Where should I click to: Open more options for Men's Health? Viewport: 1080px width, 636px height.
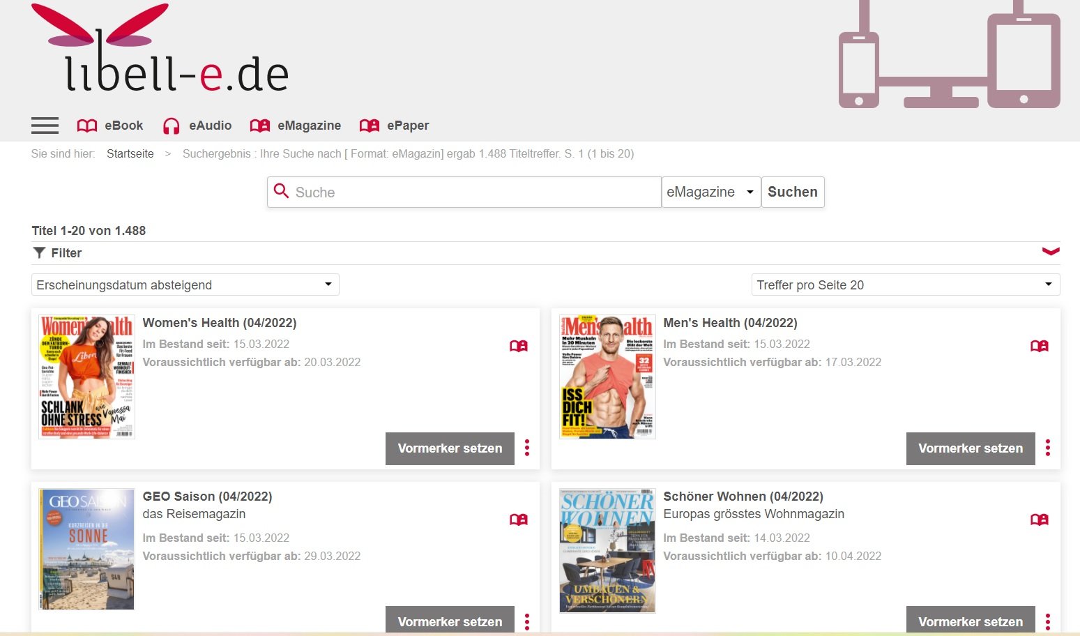point(1048,448)
